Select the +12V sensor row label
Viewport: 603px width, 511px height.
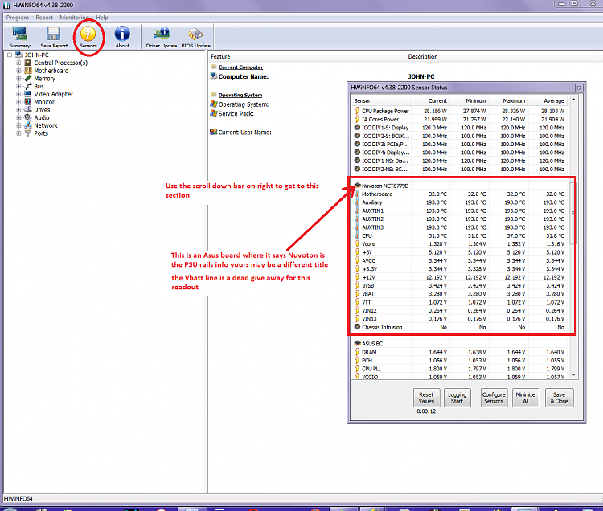pyautogui.click(x=368, y=277)
